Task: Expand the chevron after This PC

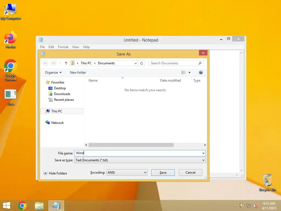Action: (x=95, y=63)
